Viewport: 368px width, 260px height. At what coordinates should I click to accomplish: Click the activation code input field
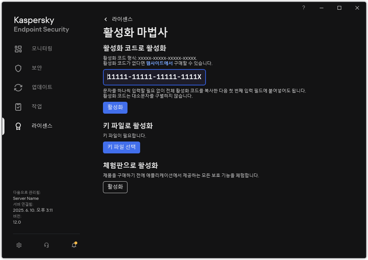click(154, 77)
